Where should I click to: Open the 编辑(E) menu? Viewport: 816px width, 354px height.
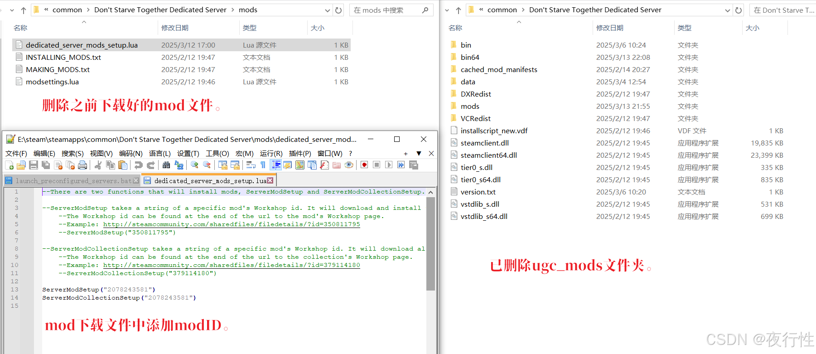click(44, 154)
